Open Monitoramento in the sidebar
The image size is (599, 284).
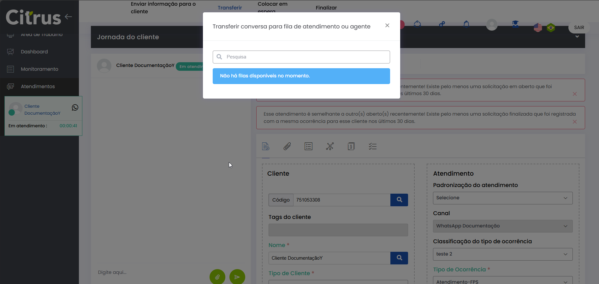coord(39,69)
